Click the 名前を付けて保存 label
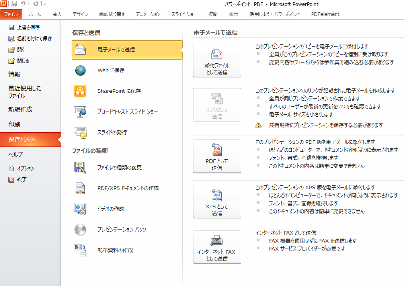Screen dimensions: 404x286 (35, 38)
